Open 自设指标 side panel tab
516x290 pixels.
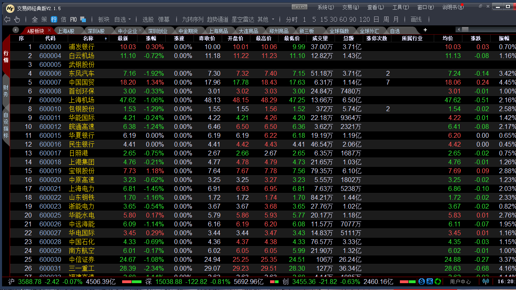click(6, 126)
